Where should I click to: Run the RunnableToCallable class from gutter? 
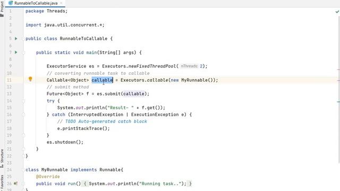tap(16, 39)
